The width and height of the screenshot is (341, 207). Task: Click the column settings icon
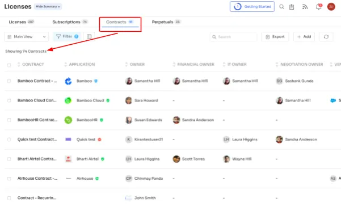(x=89, y=36)
